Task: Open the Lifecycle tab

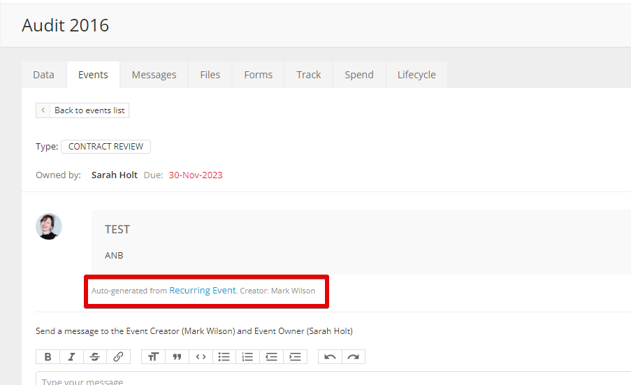Action: tap(416, 75)
